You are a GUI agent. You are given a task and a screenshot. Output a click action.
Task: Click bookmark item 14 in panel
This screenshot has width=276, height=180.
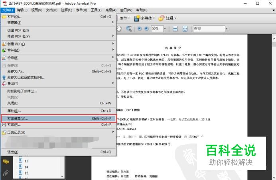click(x=26, y=167)
